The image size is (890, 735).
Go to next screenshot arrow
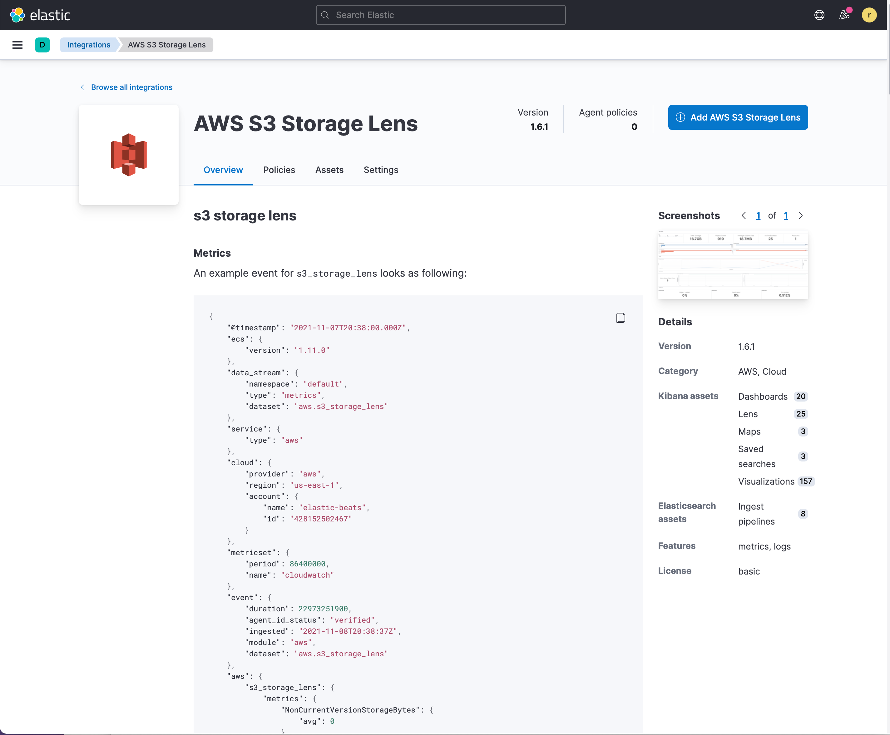800,215
